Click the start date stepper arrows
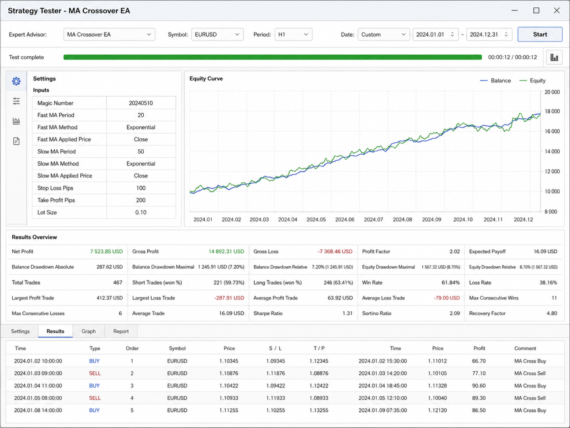Image resolution: width=570 pixels, height=428 pixels. tap(452, 34)
